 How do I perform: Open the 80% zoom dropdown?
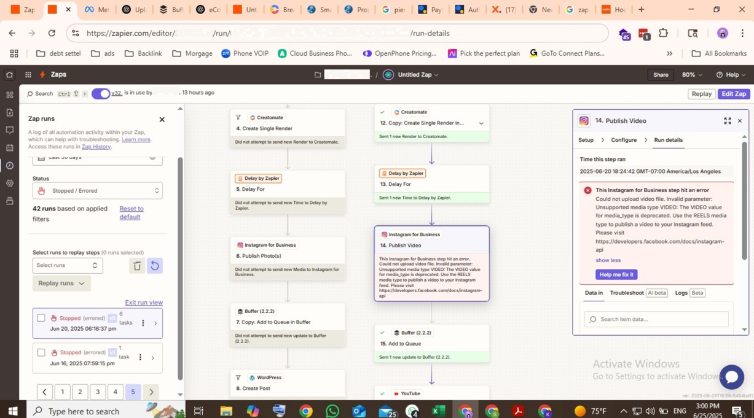click(692, 75)
